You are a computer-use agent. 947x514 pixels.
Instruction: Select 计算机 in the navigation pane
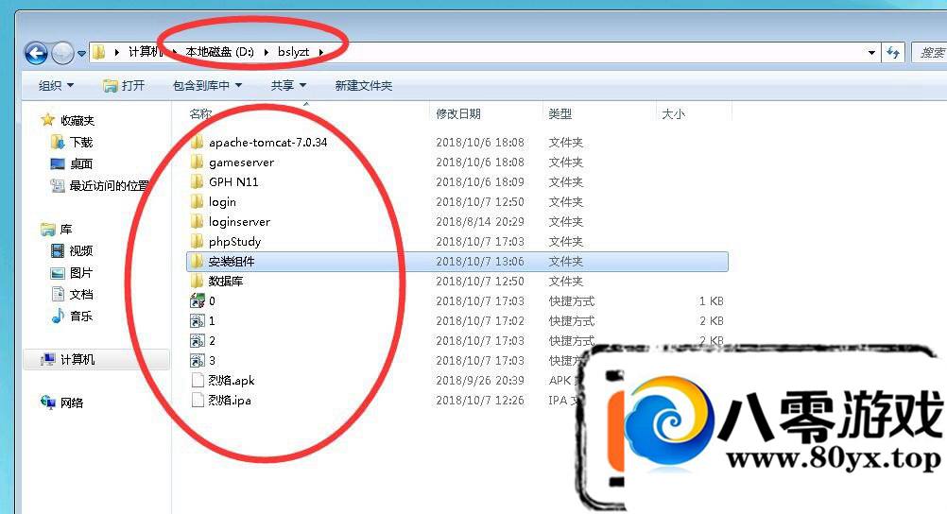(77, 359)
